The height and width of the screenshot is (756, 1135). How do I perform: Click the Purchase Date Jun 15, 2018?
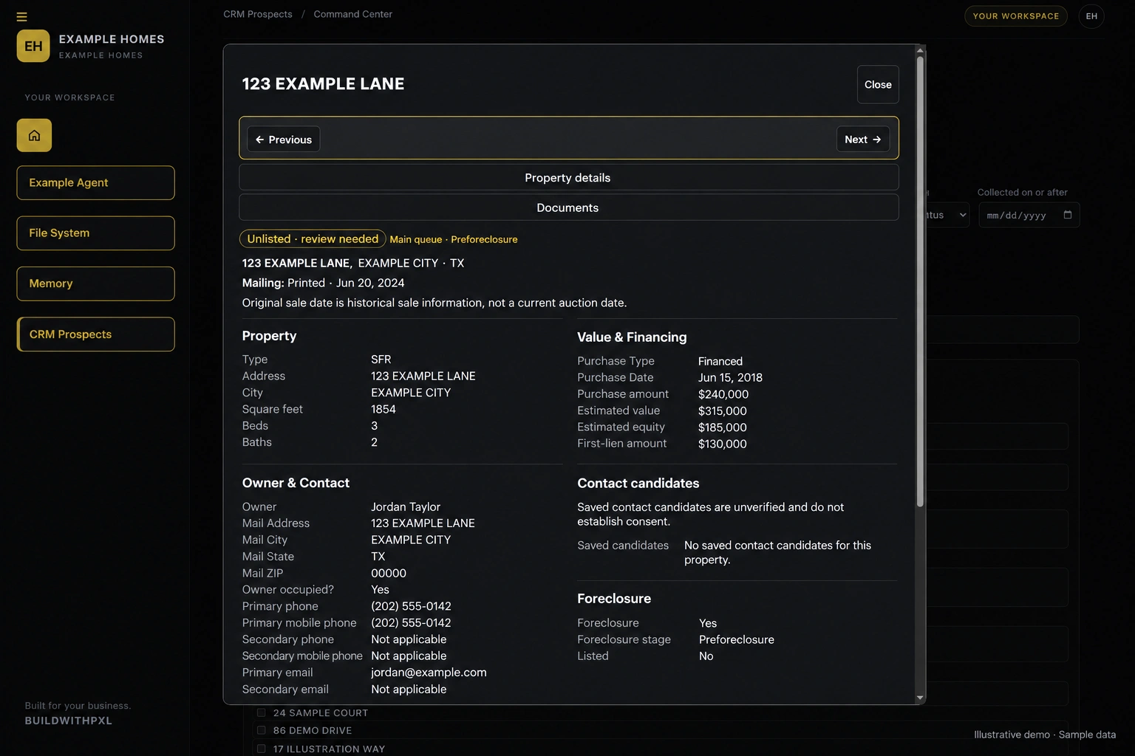click(x=730, y=377)
